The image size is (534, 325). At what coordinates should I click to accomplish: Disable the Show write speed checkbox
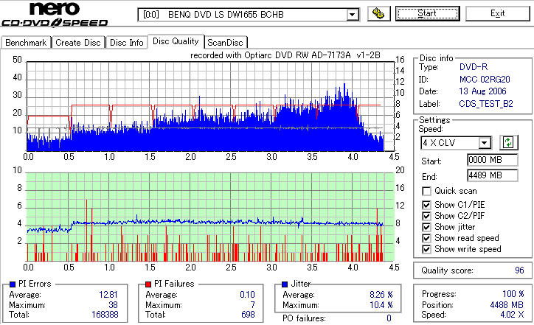pos(426,249)
